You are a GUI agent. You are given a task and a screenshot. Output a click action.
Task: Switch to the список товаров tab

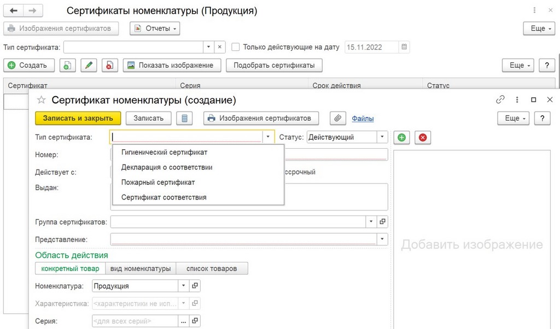pos(212,268)
